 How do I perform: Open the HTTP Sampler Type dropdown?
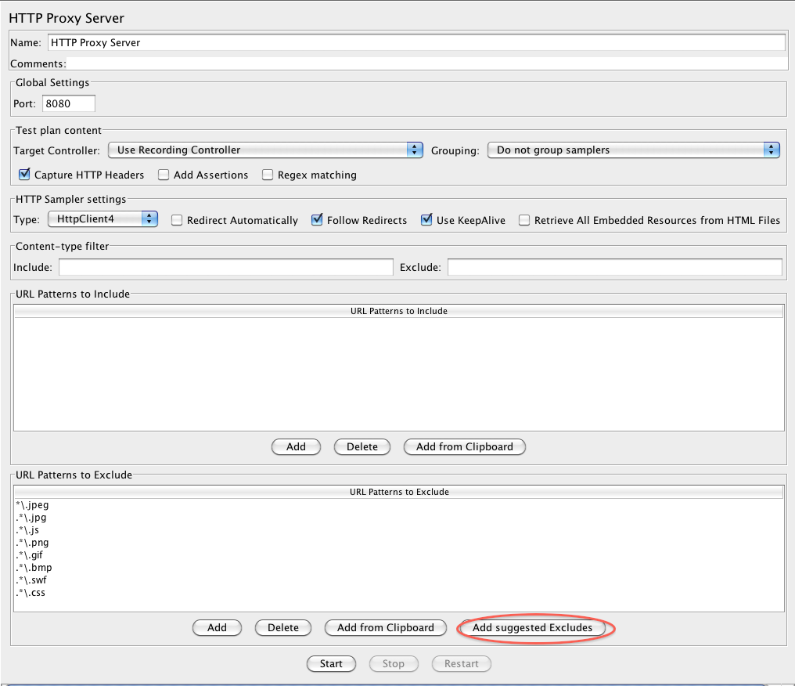(x=103, y=220)
